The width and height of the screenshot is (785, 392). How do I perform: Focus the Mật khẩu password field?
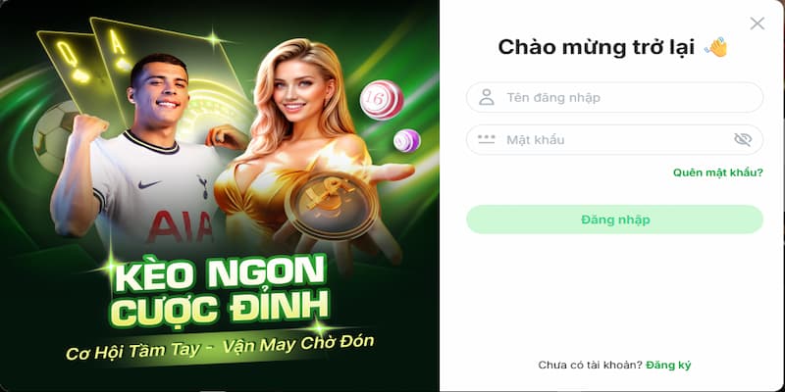(x=614, y=139)
